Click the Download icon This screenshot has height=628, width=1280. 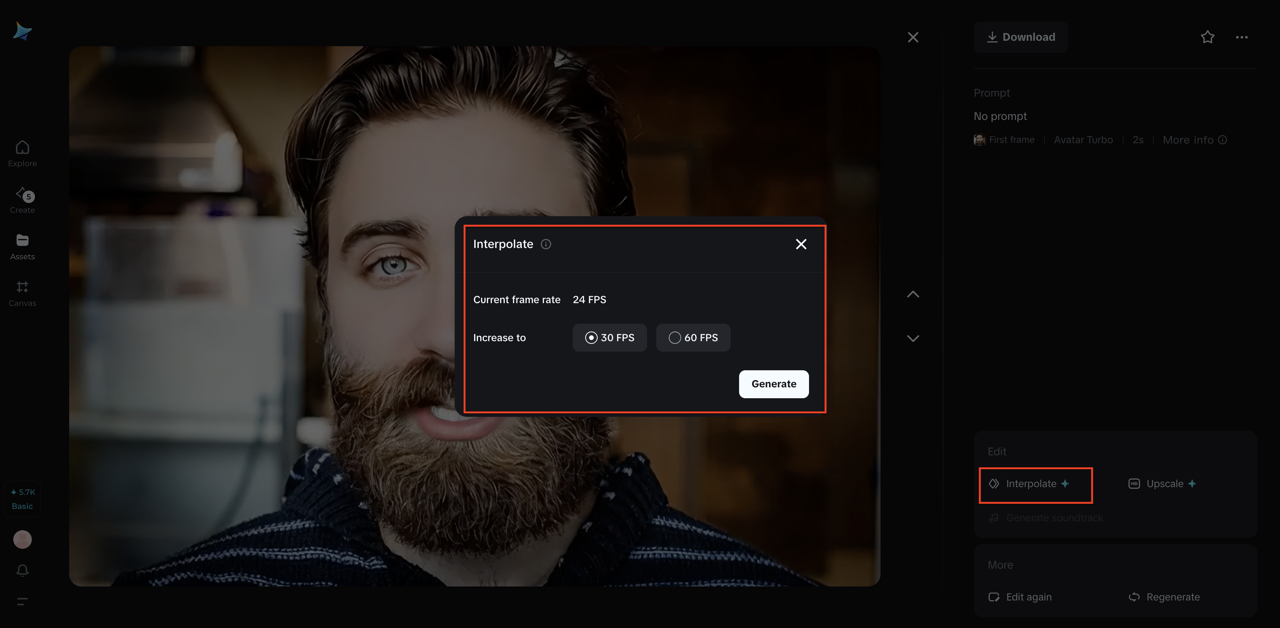993,37
